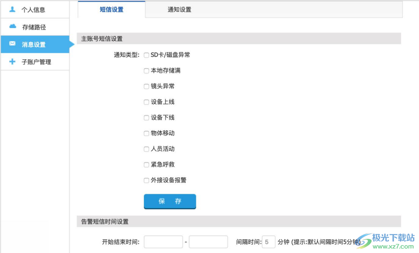Click the person icon beside 个人信息
419x253 pixels.
pos(12,10)
